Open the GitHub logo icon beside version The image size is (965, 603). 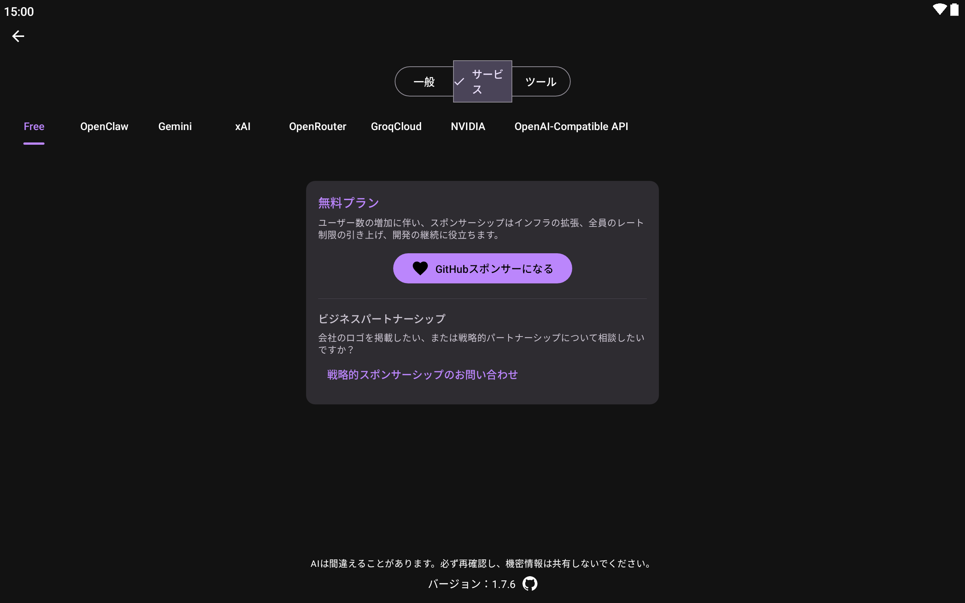530,584
